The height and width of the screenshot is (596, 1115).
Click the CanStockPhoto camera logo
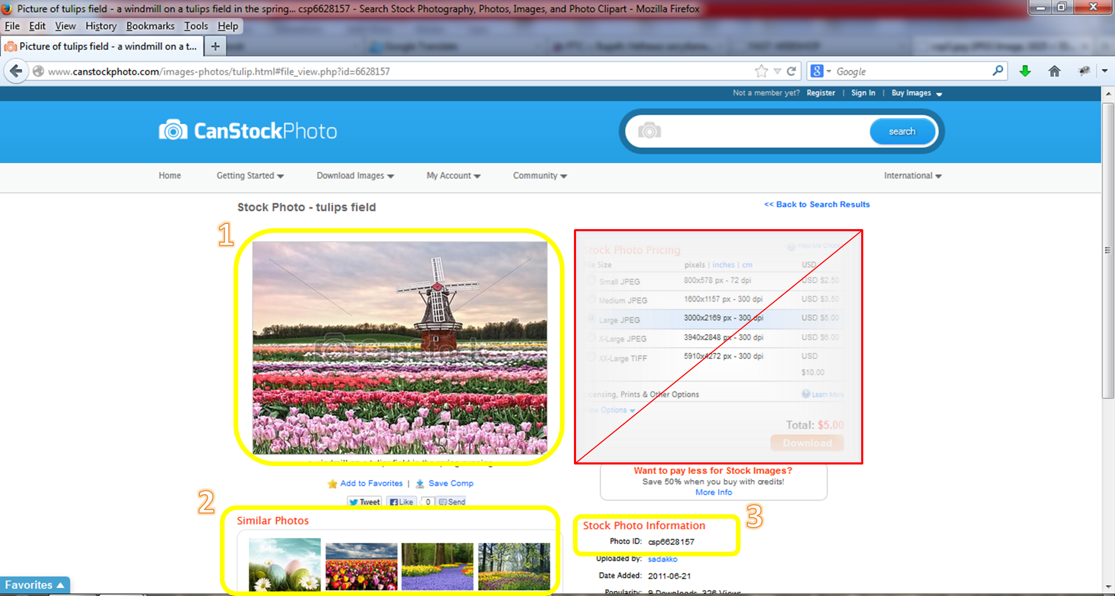click(x=173, y=130)
